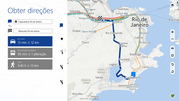This screenshot has width=179, height=101.
Task: Click the Rio Comprido label on the map
Action: (114, 33)
